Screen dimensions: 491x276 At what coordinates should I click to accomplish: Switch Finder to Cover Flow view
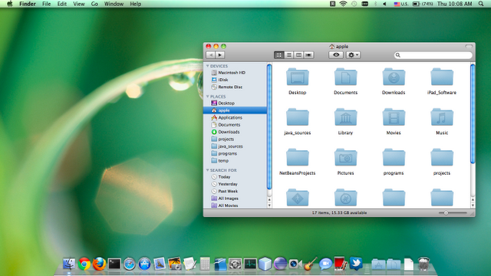tap(308, 55)
